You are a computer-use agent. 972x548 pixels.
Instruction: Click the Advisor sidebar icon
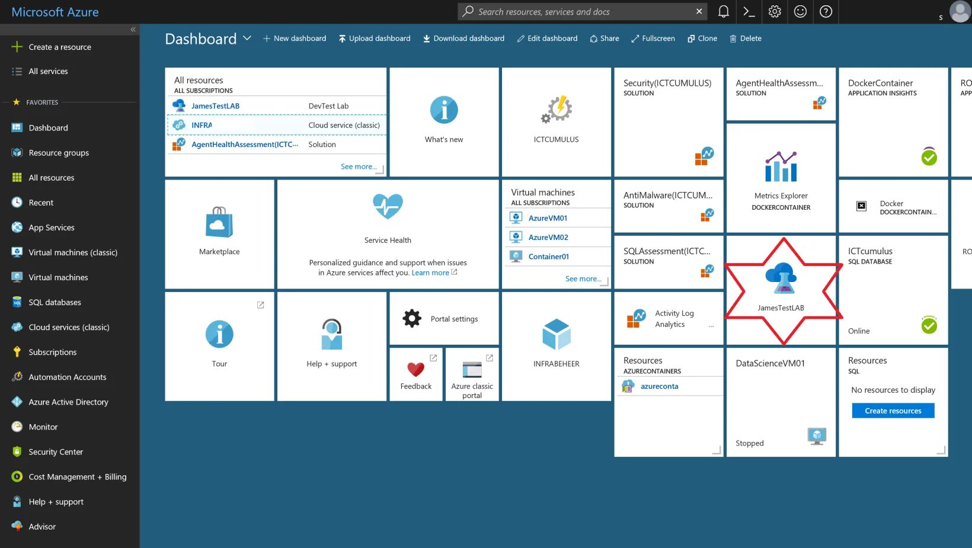click(17, 527)
